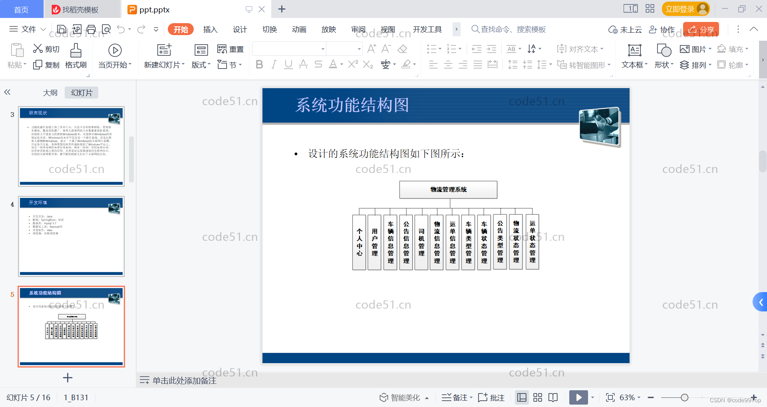Click the 填充 fill icon
This screenshot has height=407, width=767.
721,49
